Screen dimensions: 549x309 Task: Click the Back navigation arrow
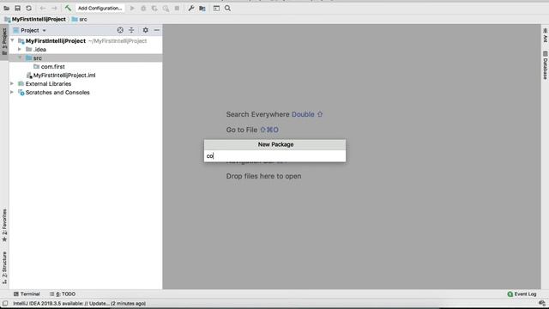[x=43, y=8]
